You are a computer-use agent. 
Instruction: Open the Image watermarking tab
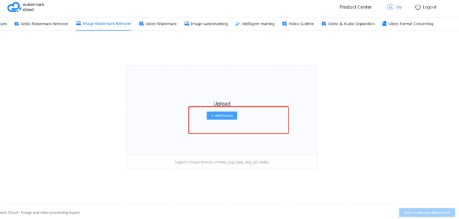tap(206, 24)
